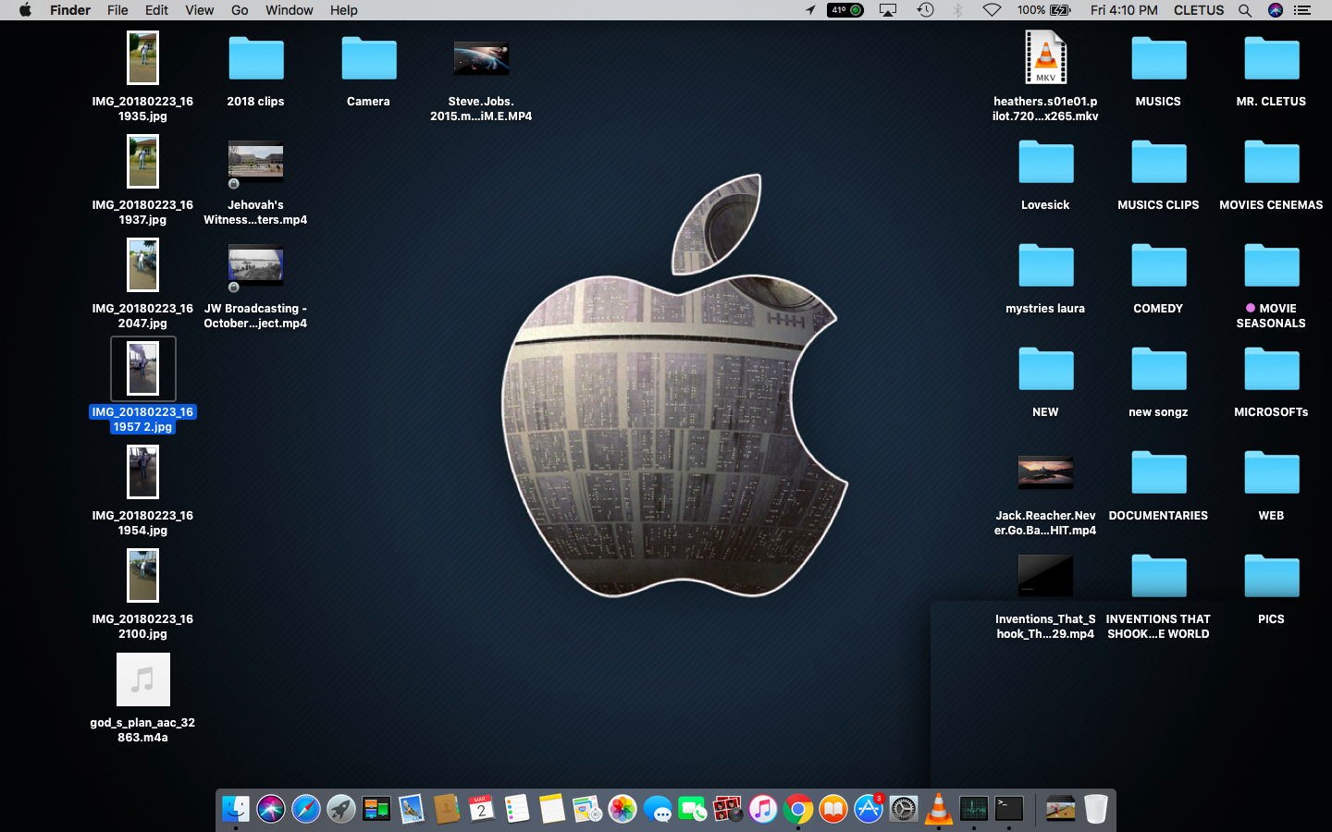
Task: Click battery 100% status in menu bar
Action: tap(1044, 10)
